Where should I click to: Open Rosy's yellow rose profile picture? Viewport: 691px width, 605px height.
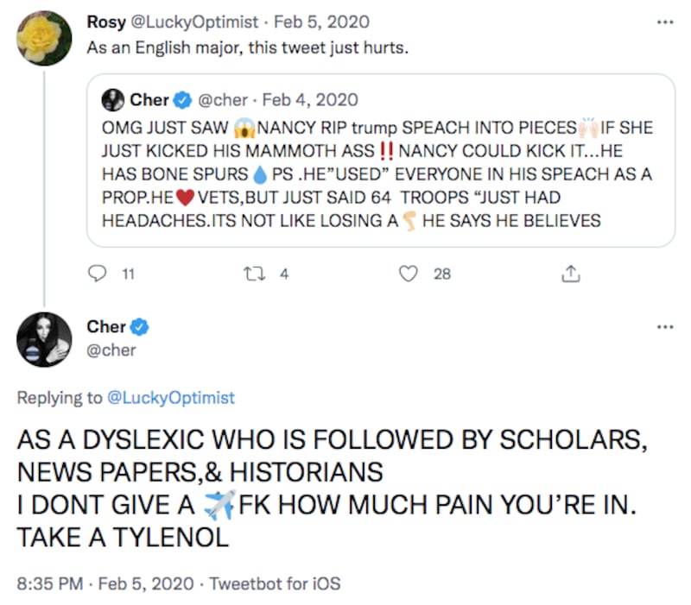pyautogui.click(x=44, y=38)
